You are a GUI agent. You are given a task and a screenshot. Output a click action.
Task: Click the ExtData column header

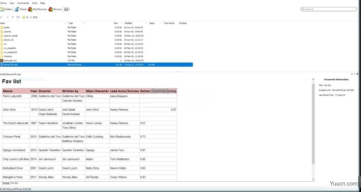point(183,23)
